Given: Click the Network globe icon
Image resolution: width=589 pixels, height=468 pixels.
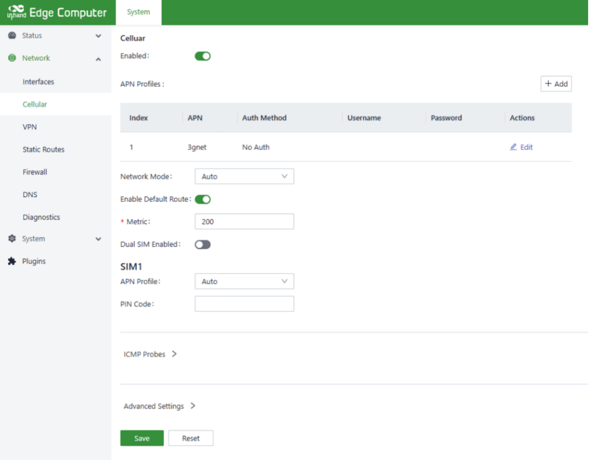Looking at the screenshot, I should 12,58.
